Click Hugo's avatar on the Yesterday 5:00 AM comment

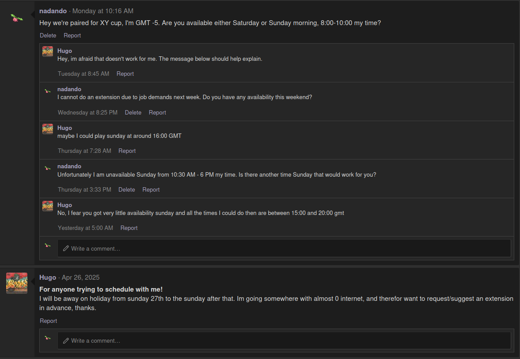pyautogui.click(x=48, y=206)
